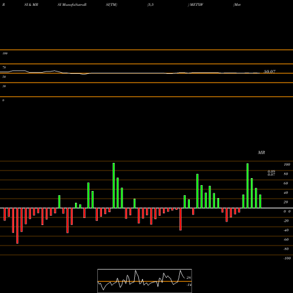293x293 pixels.
Task: Click the RSI axis label 70
Action: [x=4, y=67]
